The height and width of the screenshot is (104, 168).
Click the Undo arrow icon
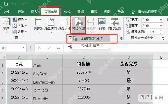click(14, 4)
